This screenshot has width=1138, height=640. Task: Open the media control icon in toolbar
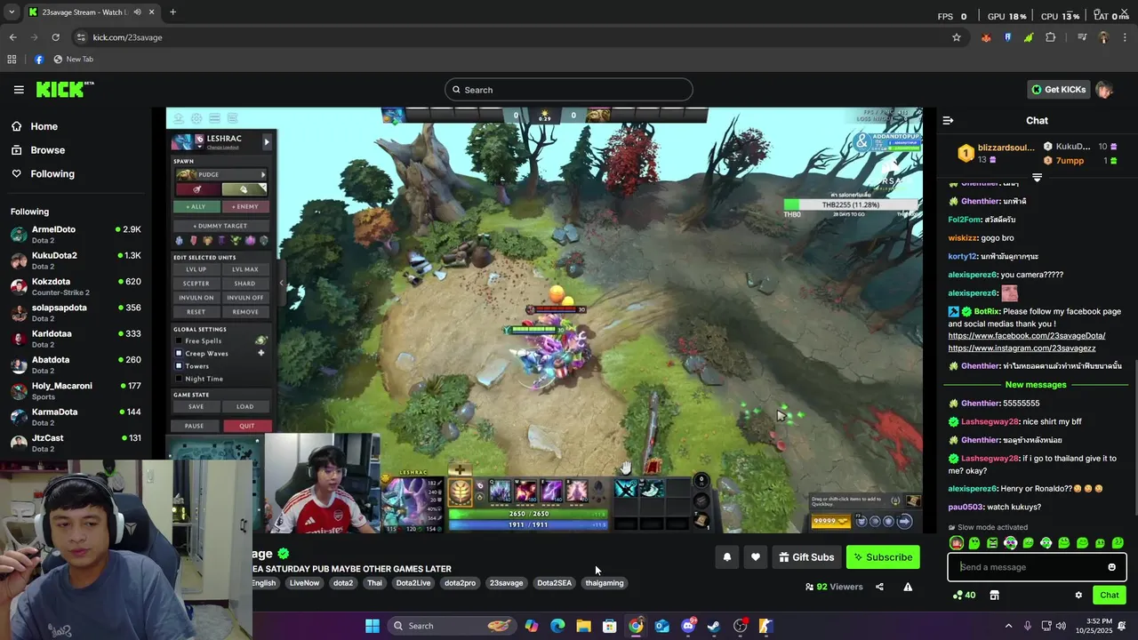coord(1082,37)
